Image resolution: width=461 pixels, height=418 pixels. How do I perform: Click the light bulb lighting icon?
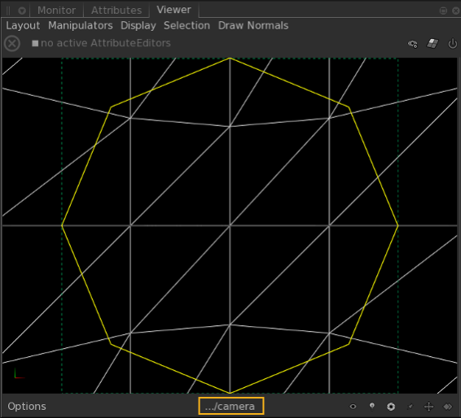click(372, 407)
